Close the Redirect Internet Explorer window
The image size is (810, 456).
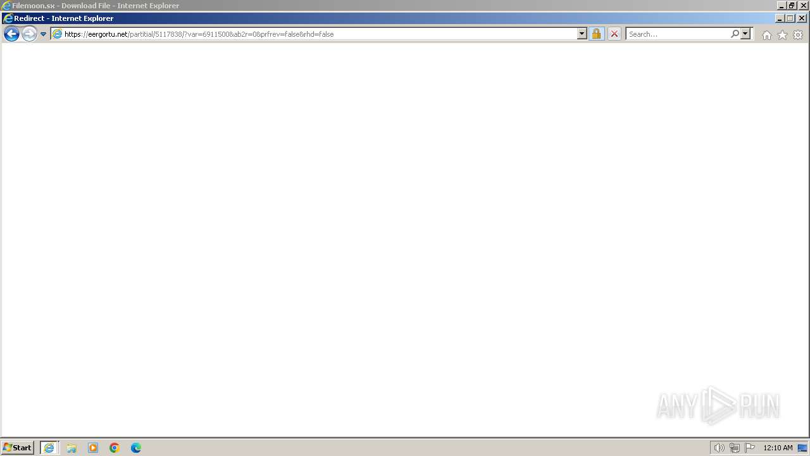(802, 18)
